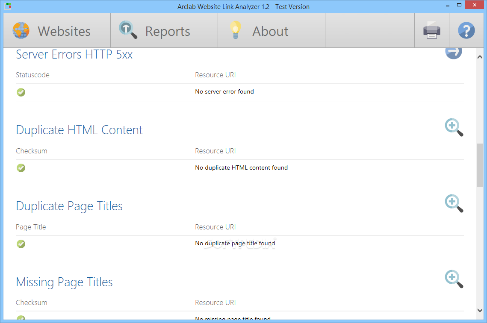Click Checksum header under Missing Page Titles
487x323 pixels.
[x=31, y=302]
